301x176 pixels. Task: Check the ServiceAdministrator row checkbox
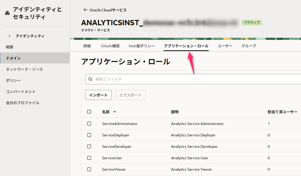pyautogui.click(x=89, y=124)
